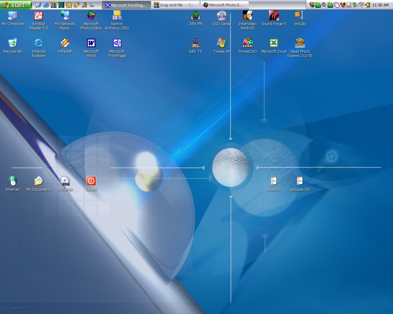Click the mouse icon in system tray
The height and width of the screenshot is (314, 393).
[x=336, y=5]
